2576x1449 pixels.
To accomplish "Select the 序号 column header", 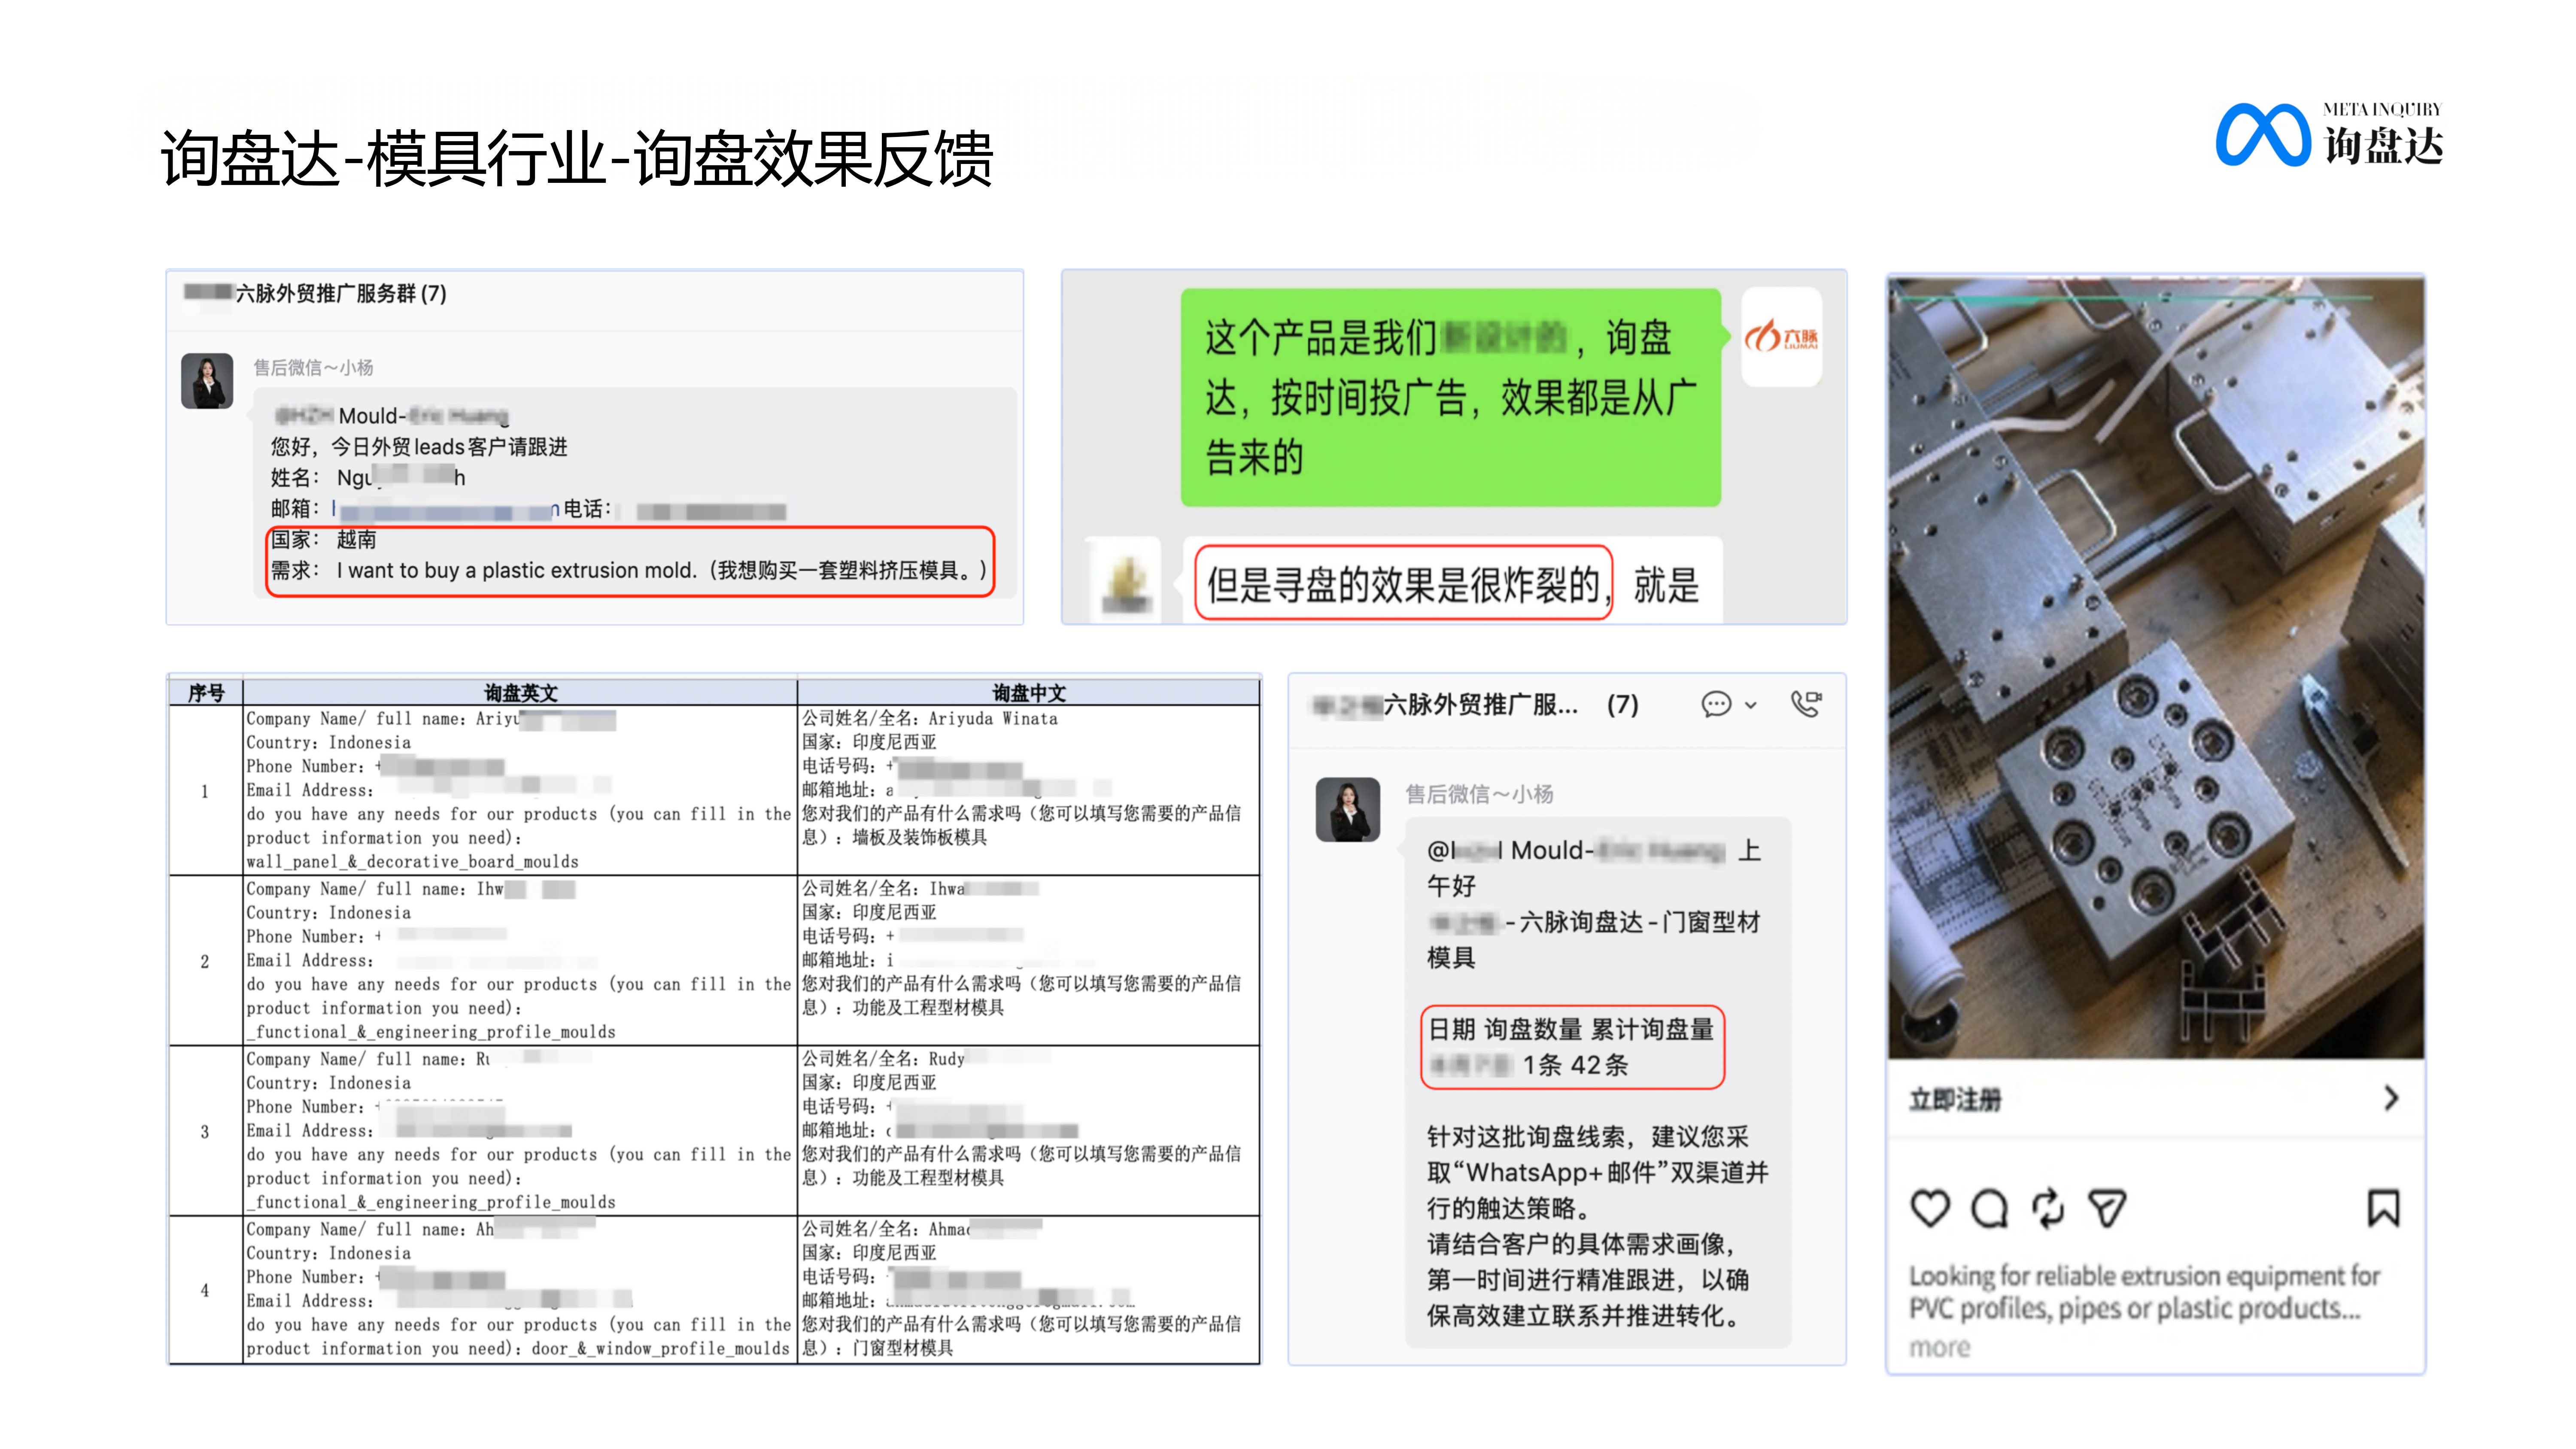I will 206,693.
